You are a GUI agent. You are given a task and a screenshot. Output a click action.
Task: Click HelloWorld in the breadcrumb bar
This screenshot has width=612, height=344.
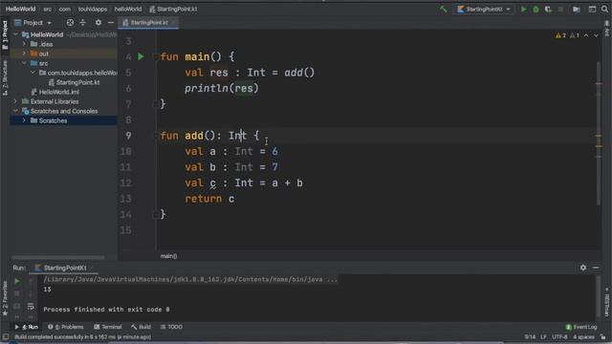[20, 9]
